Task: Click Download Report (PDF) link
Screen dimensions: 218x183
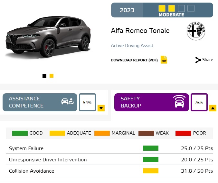Action: [x=134, y=60]
